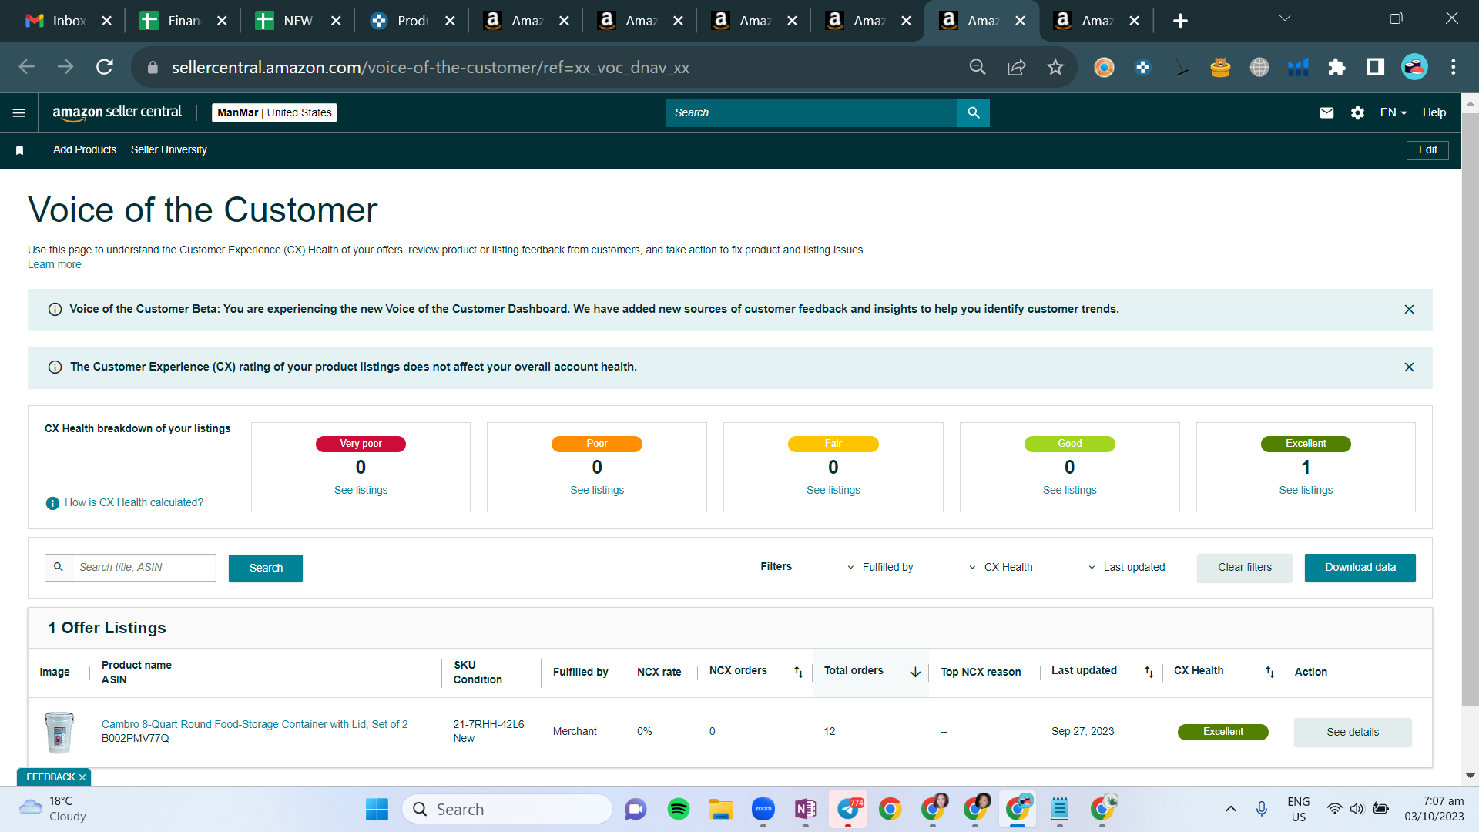Show hidden system tray icons

point(1231,809)
